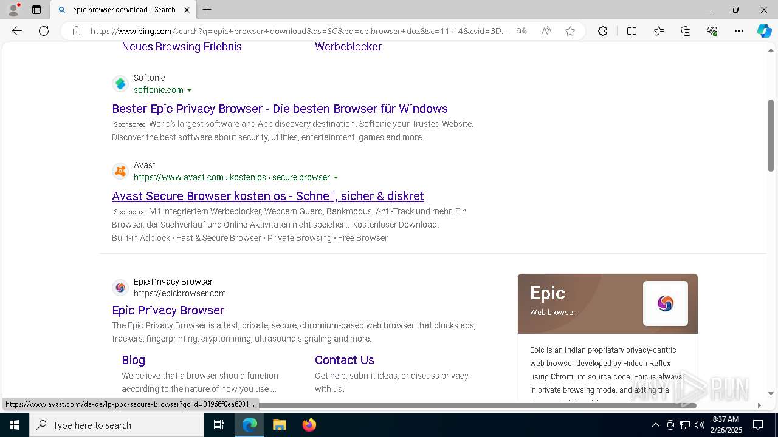The height and width of the screenshot is (437, 778).
Task: Go back to previous page
Action: 17,31
